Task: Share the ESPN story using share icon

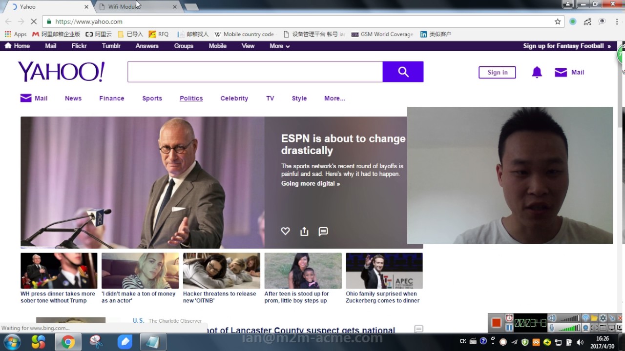Action: [304, 232]
